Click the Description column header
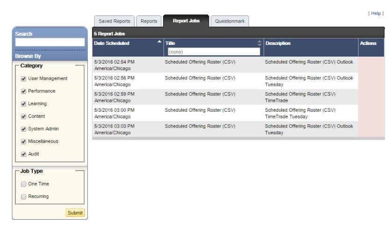This screenshot has height=230, width=392. 278,43
